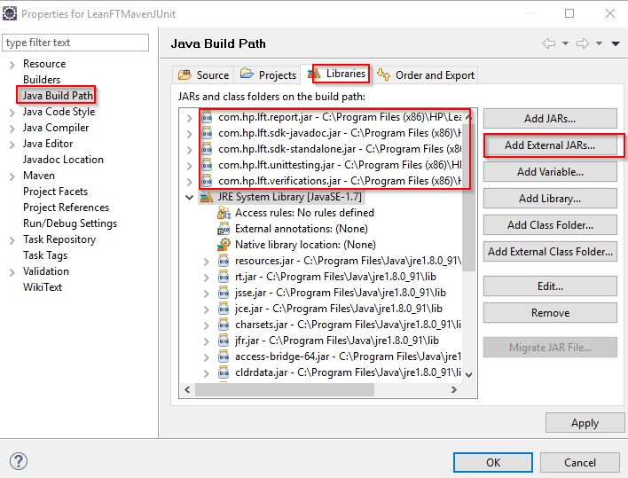628x478 pixels.
Task: Click the Remove button
Action: click(x=550, y=313)
